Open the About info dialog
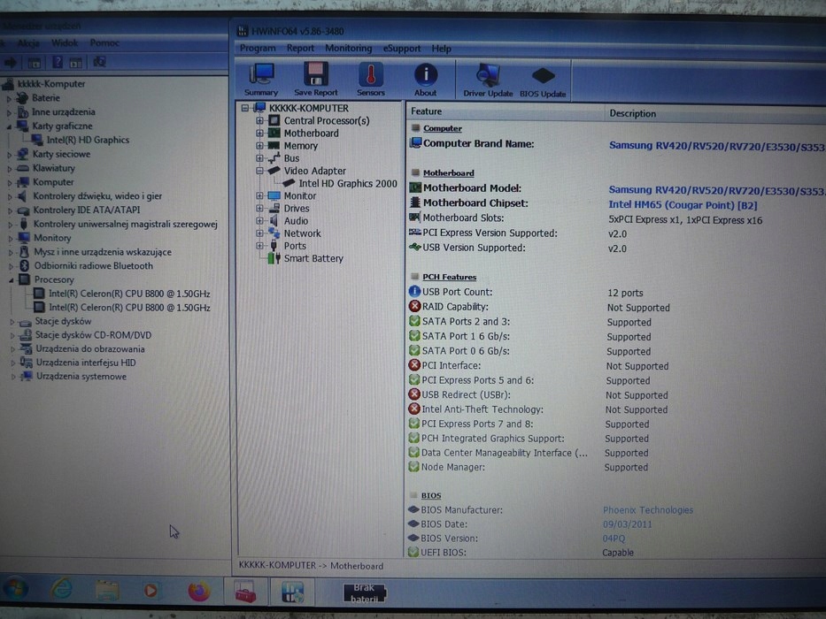The height and width of the screenshot is (619, 826). (425, 80)
